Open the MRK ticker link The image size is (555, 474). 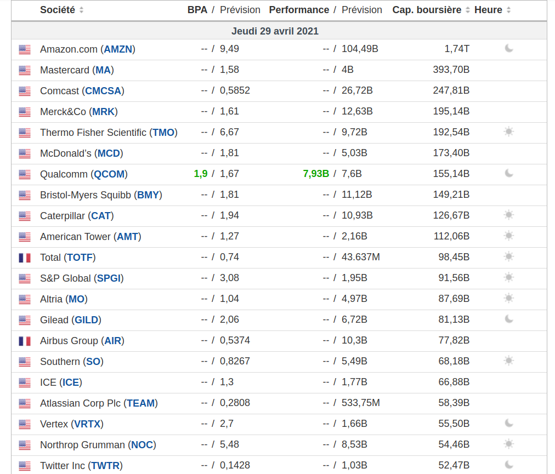coord(103,112)
